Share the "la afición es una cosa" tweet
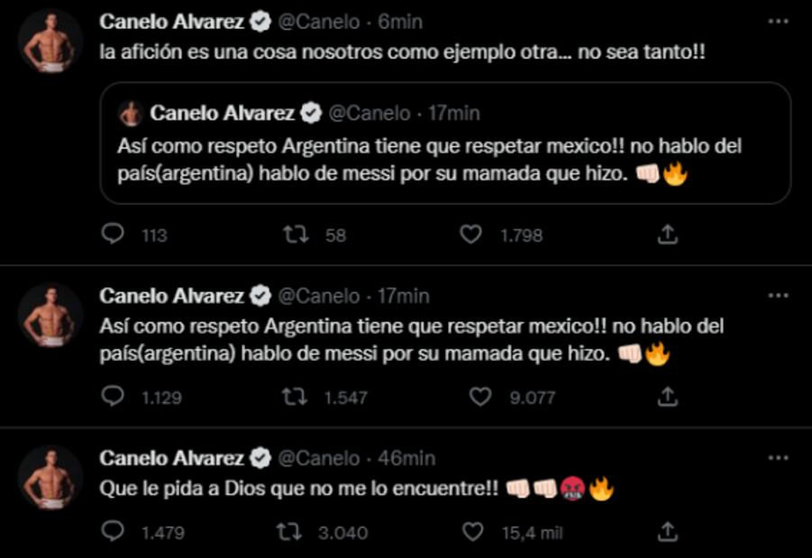The height and width of the screenshot is (558, 812). [668, 234]
